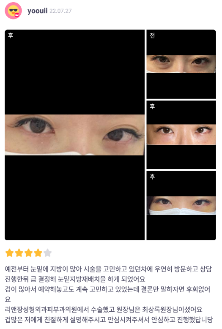Open the bottom after photo with white mask
Image resolution: width=222 pixels, height=329 pixels.
[x=181, y=206]
